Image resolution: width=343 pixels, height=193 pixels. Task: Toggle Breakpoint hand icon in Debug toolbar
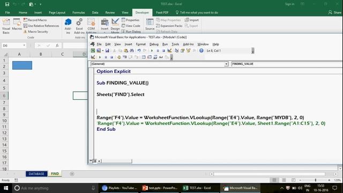point(119,57)
